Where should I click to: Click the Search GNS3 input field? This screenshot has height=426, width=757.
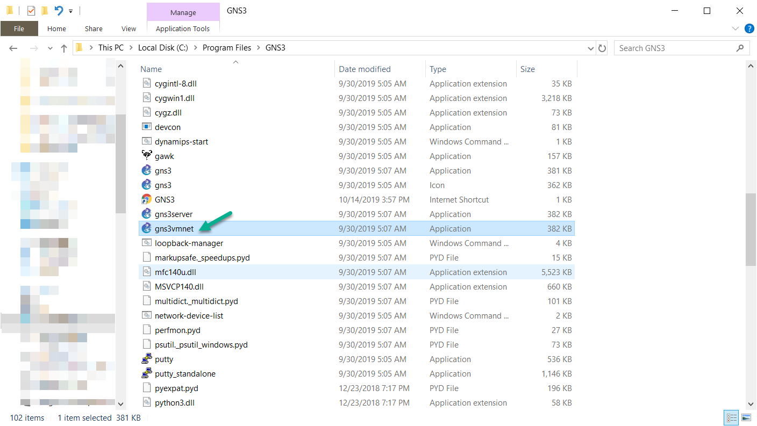[682, 48]
